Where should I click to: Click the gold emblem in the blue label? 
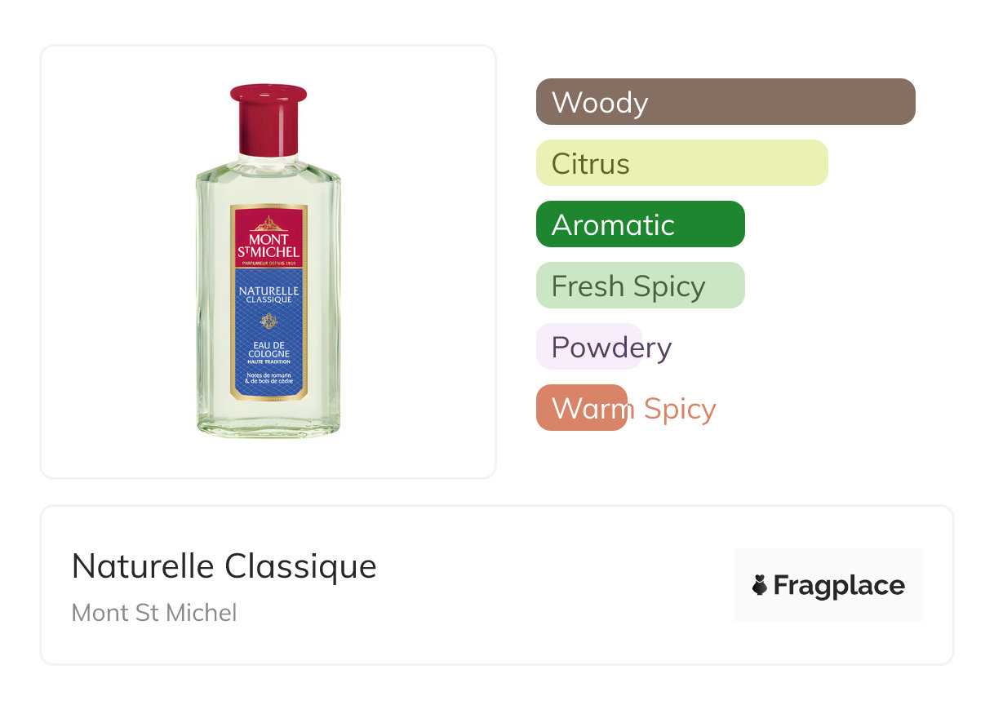point(268,321)
